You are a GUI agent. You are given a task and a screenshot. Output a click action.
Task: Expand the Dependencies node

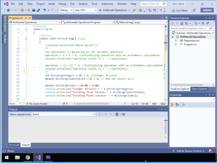pos(176,41)
